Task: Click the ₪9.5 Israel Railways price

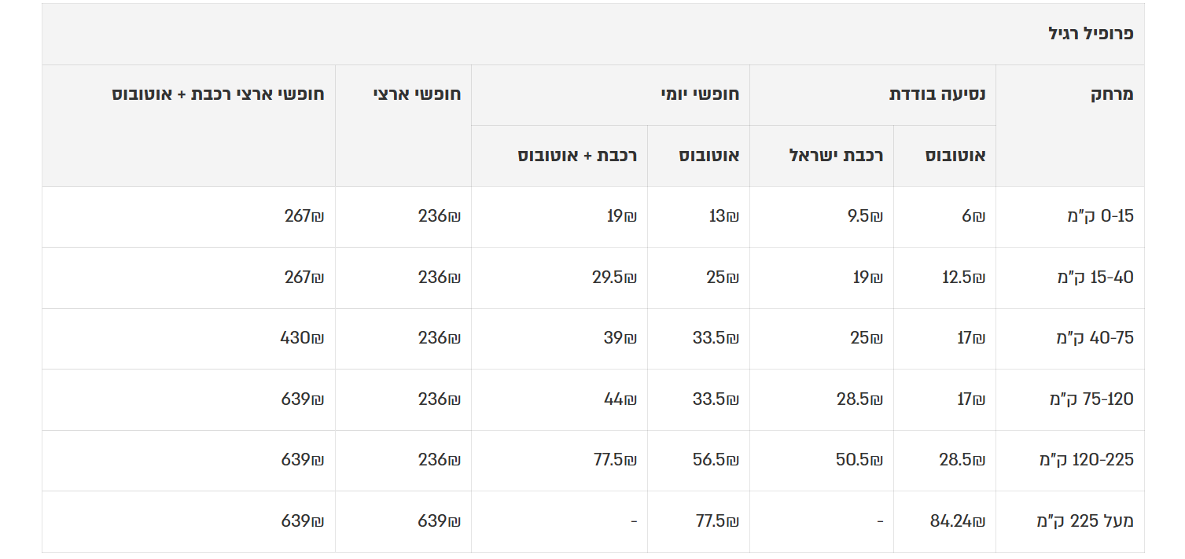Action: 865,216
